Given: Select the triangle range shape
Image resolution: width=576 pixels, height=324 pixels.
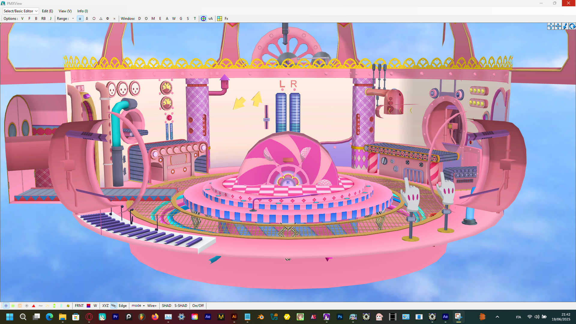Looking at the screenshot, I should pyautogui.click(x=101, y=19).
